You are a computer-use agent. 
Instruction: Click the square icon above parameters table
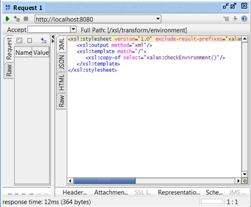pyautogui.click(x=30, y=41)
